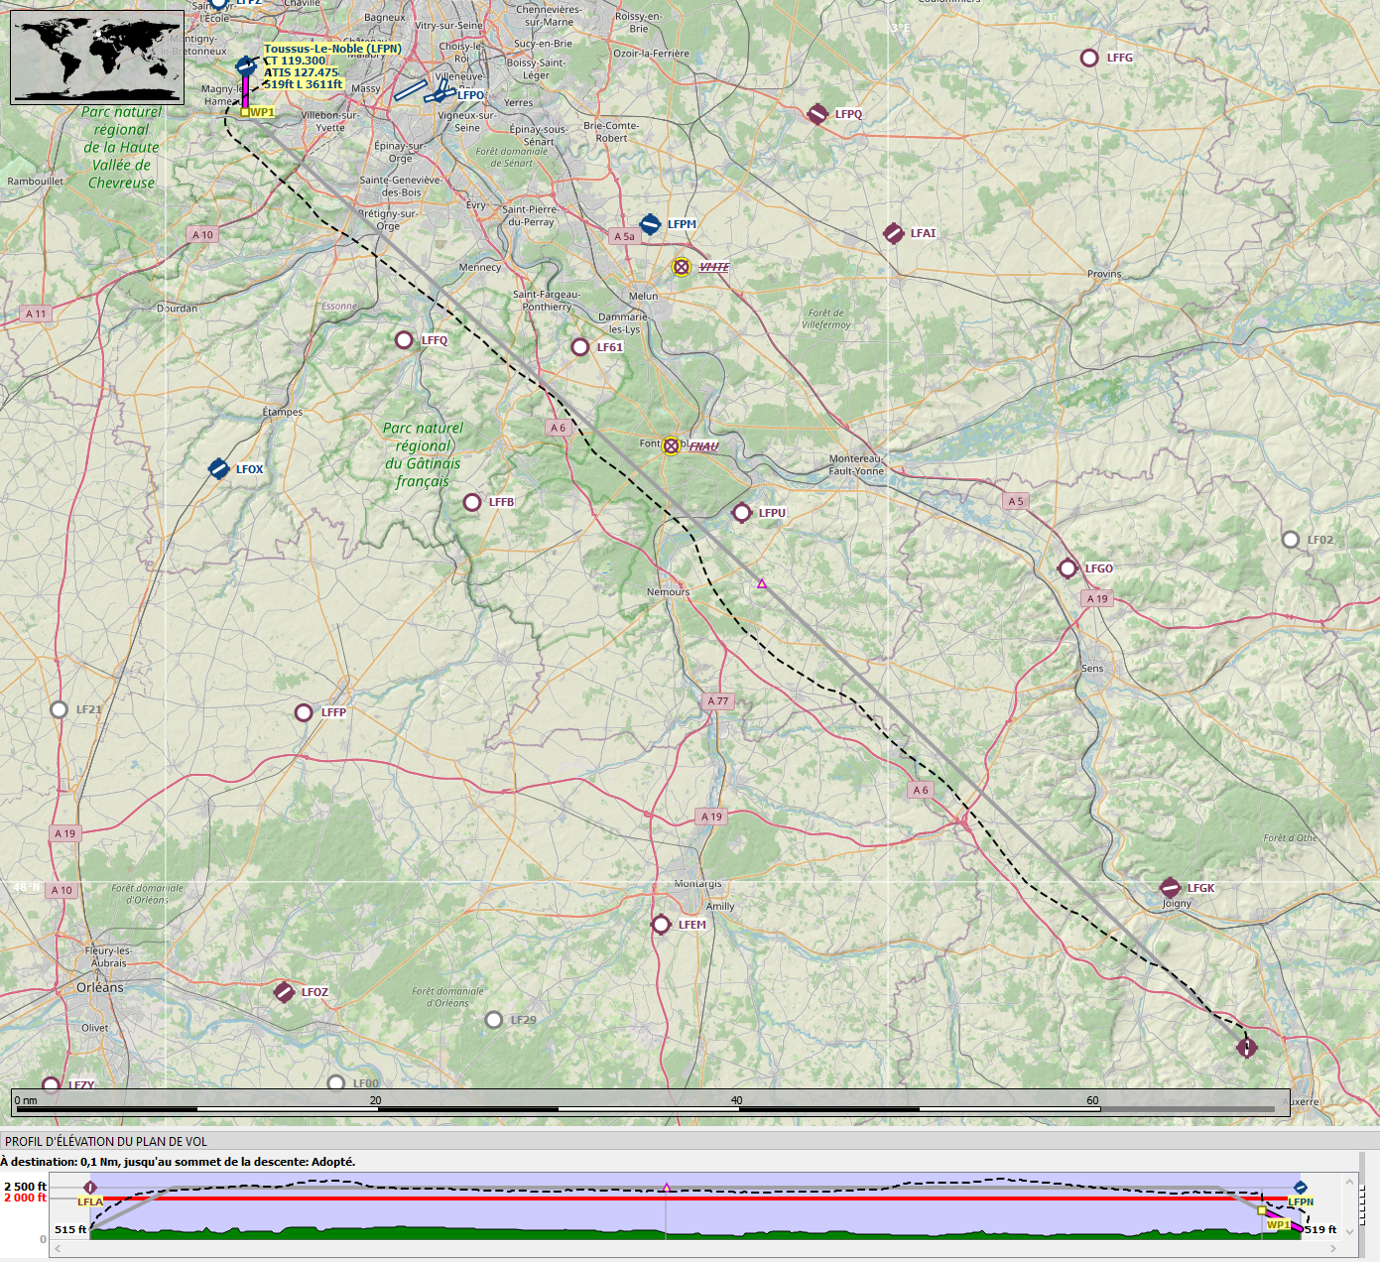Select the LFFQ airfield circle icon

click(404, 340)
